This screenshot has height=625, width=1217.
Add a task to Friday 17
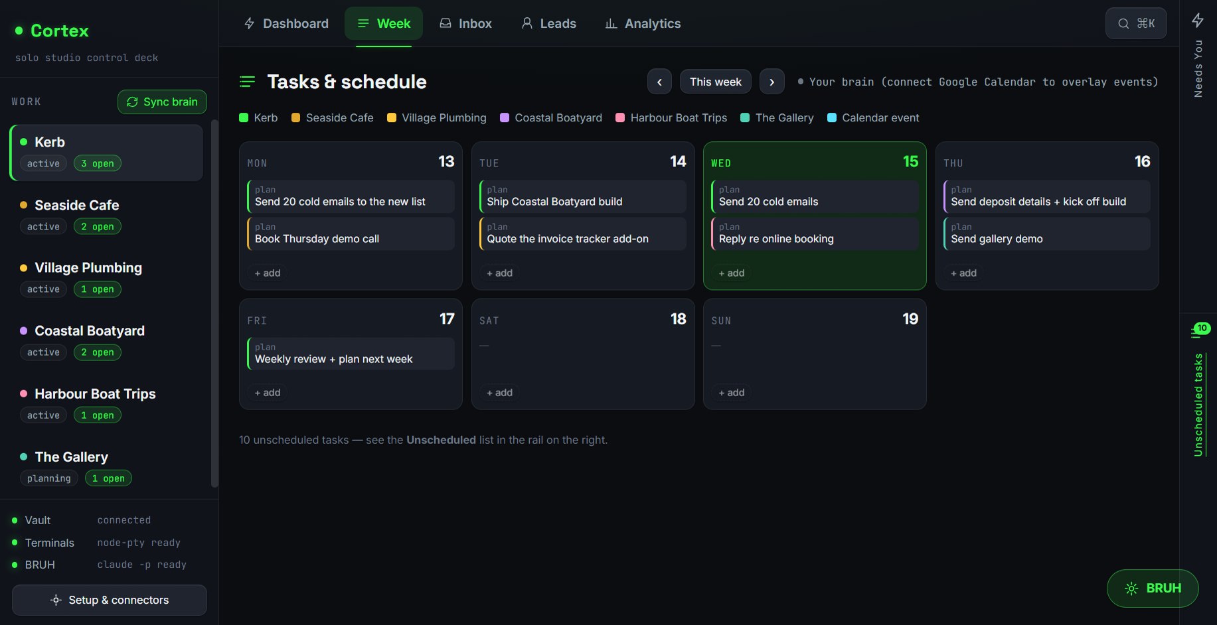pos(268,393)
